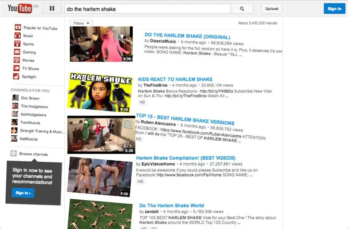The height and width of the screenshot is (229, 348).
Task: Open the Doc Brown channel link
Action: point(30,98)
